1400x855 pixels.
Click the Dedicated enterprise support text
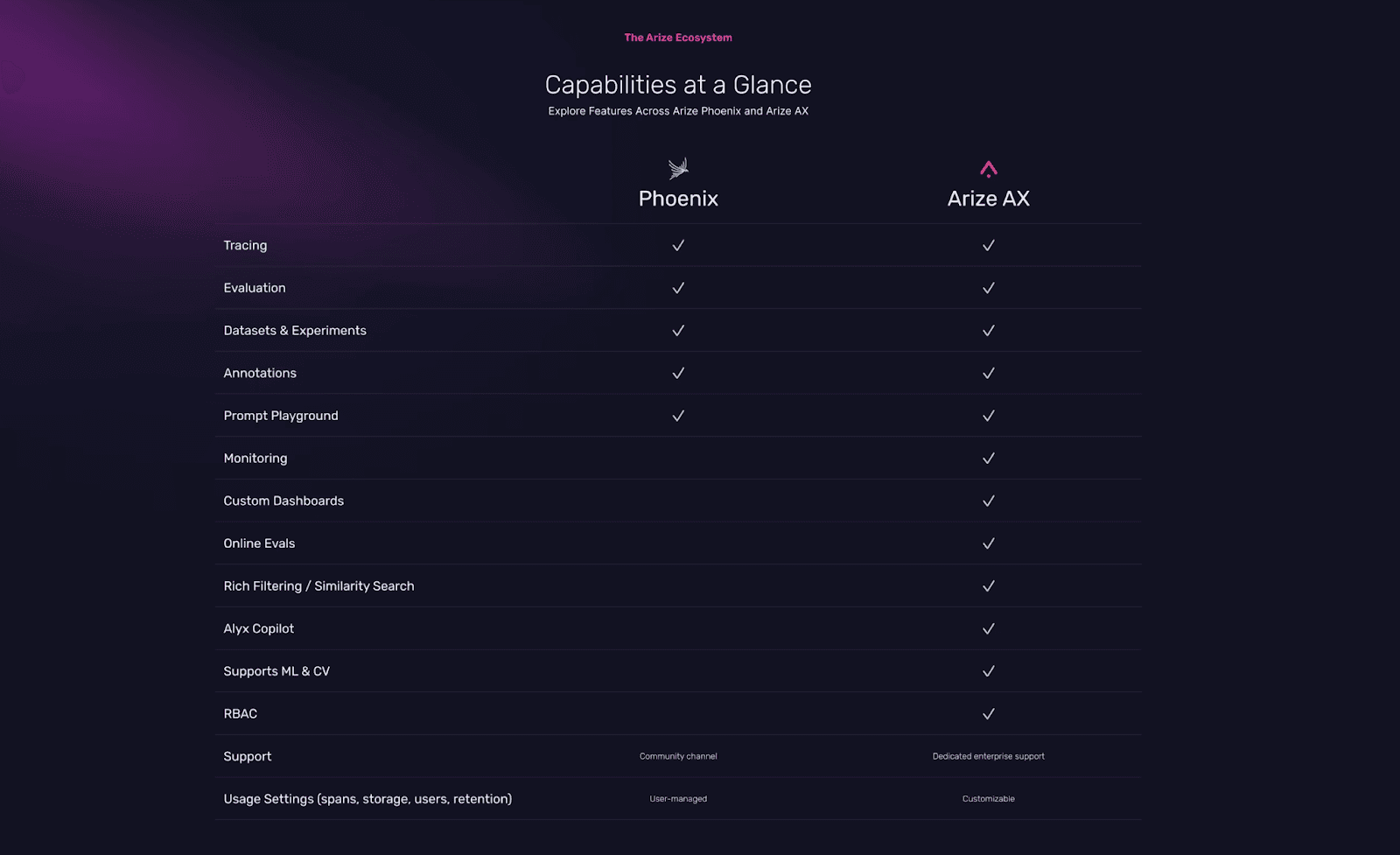point(988,756)
